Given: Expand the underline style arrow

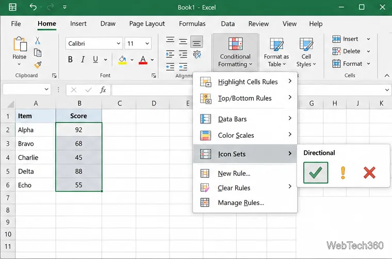Looking at the screenshot, I should 106,60.
